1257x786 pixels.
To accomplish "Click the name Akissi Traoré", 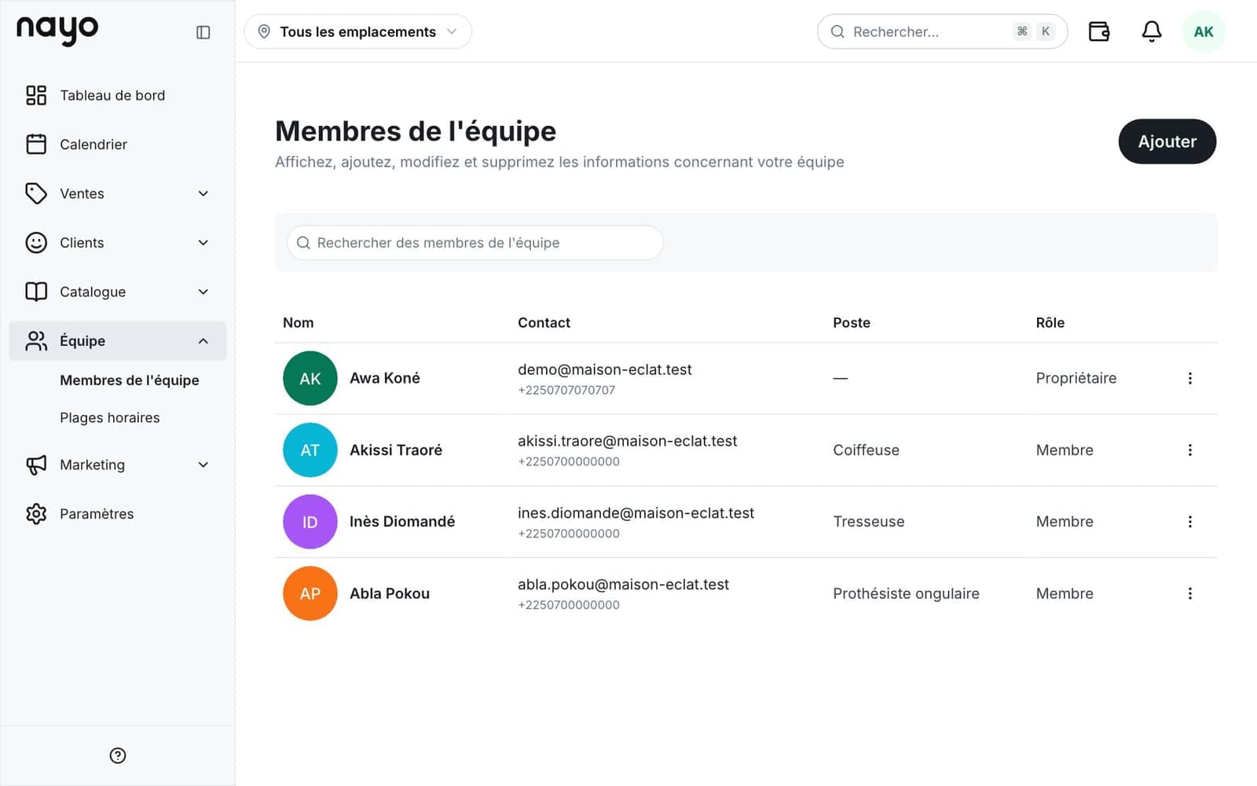I will pos(396,450).
